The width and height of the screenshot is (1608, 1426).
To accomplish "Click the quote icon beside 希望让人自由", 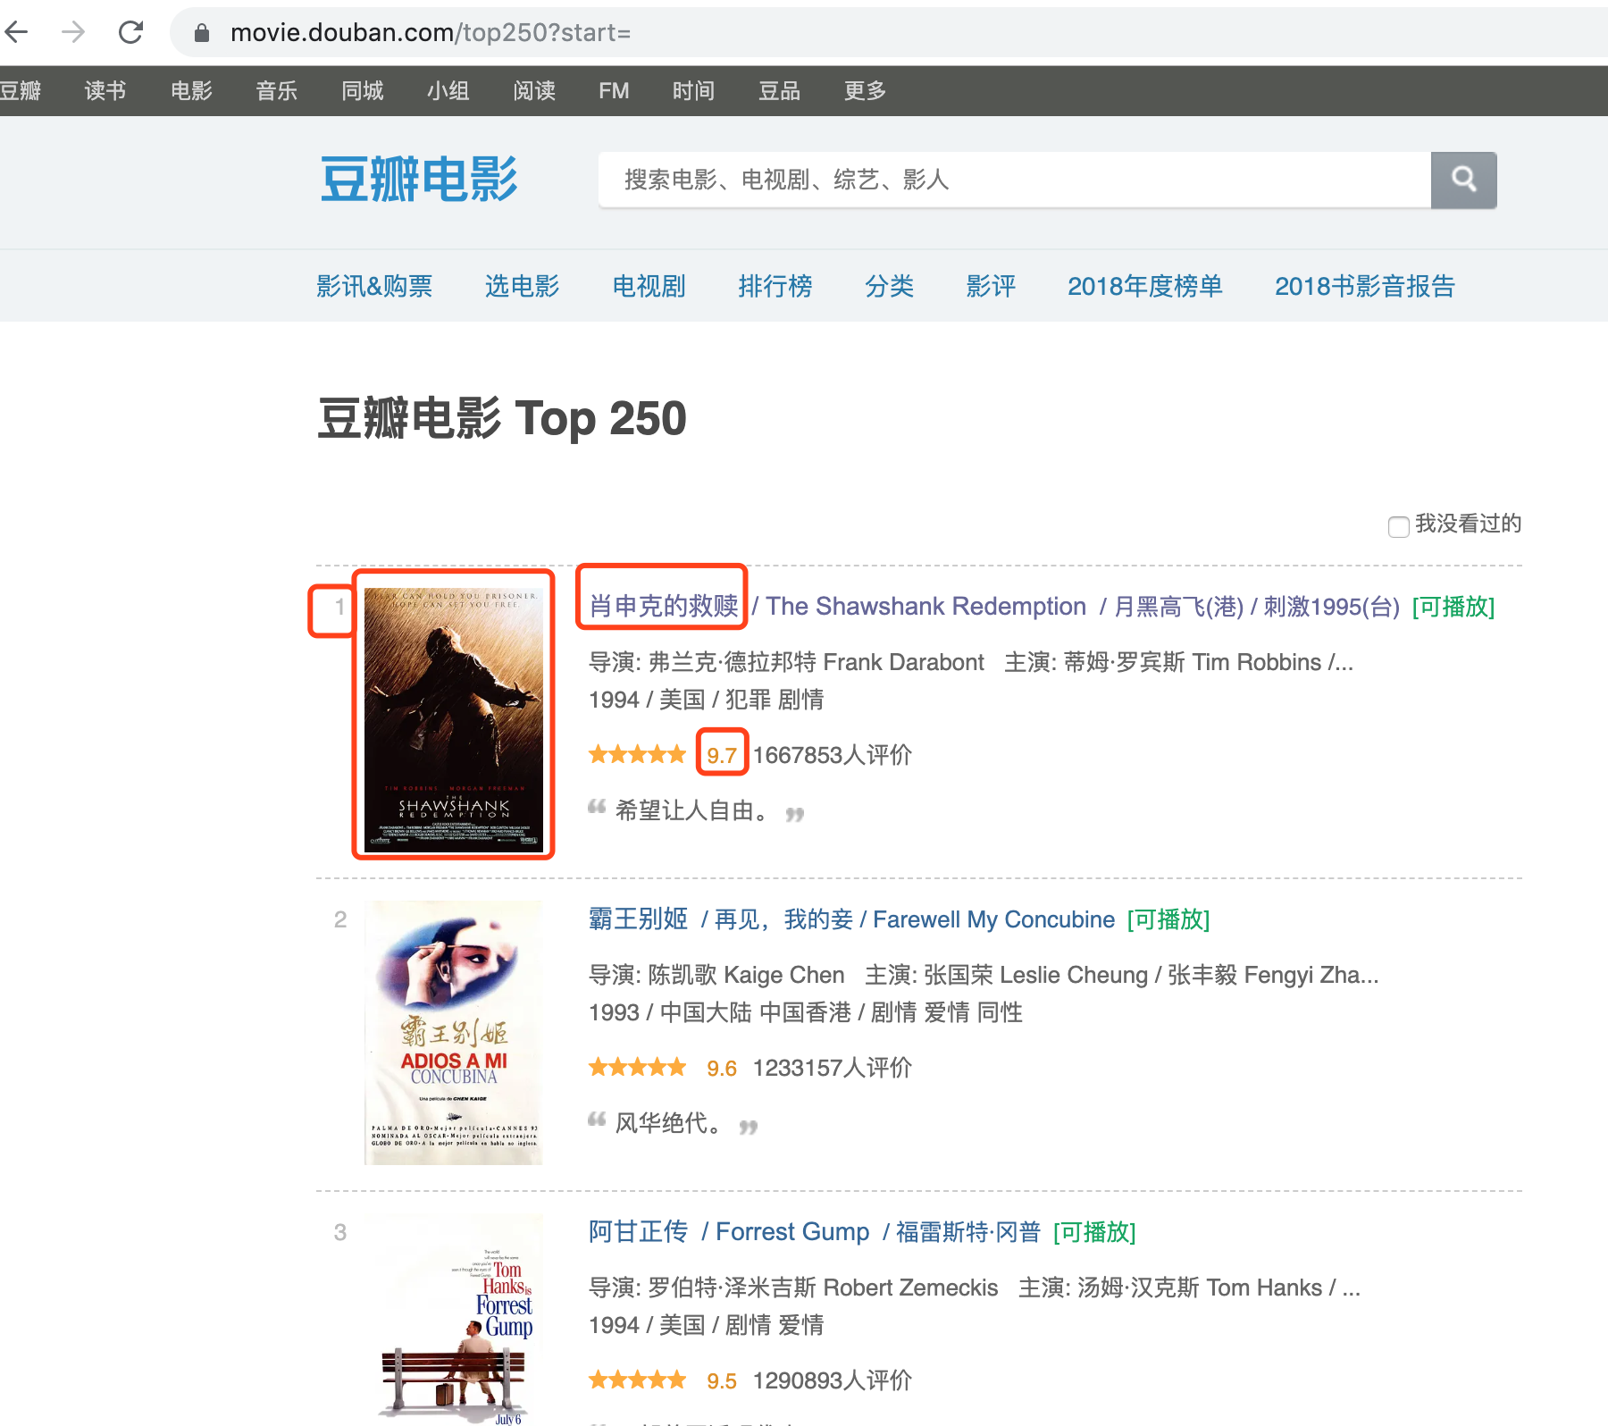I will point(596,809).
